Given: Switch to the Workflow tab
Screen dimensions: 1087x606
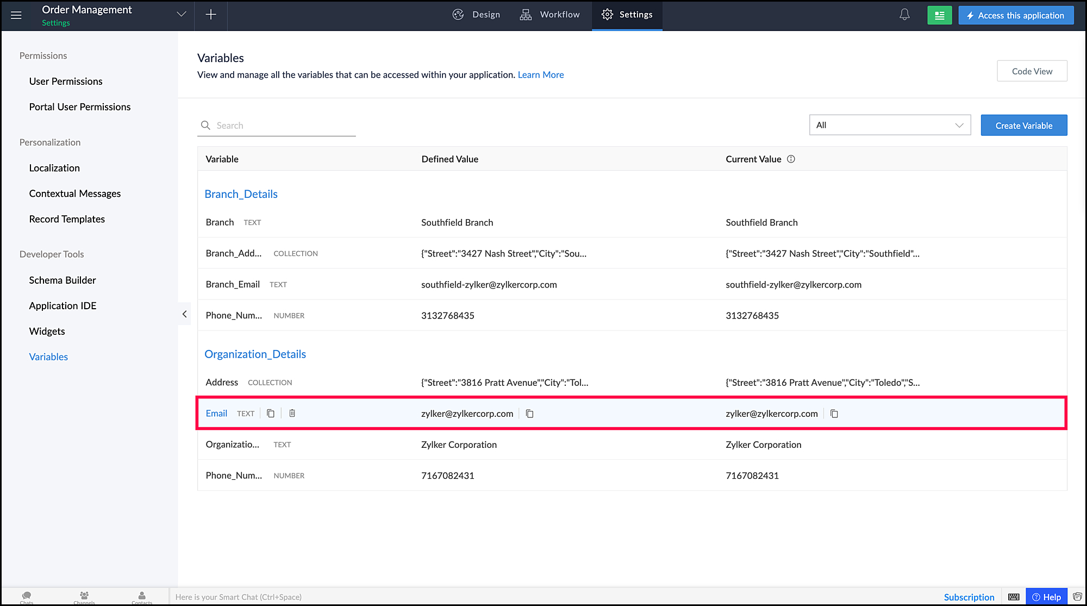Looking at the screenshot, I should (x=549, y=15).
